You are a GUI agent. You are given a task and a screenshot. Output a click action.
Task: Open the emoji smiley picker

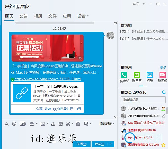pos(14,124)
